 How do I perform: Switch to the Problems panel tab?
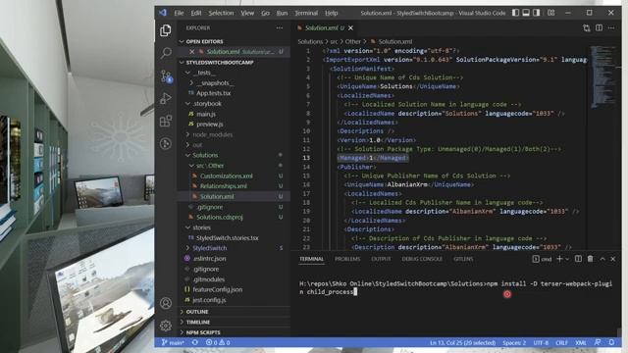(x=347, y=259)
